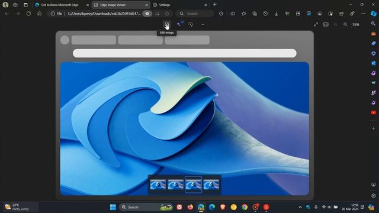
Task: Enter full screen image view
Action: (316, 24)
